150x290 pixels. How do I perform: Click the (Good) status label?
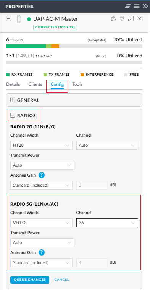[x=101, y=56]
